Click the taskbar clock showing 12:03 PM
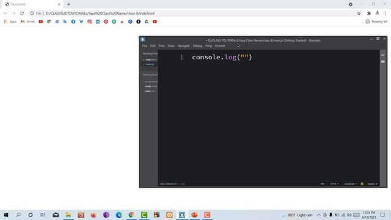The height and width of the screenshot is (220, 391). tap(369, 215)
